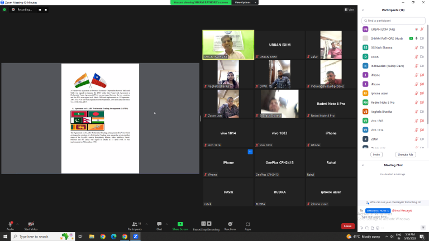Open the View layout menu
The height and width of the screenshot is (241, 429).
[x=350, y=9]
